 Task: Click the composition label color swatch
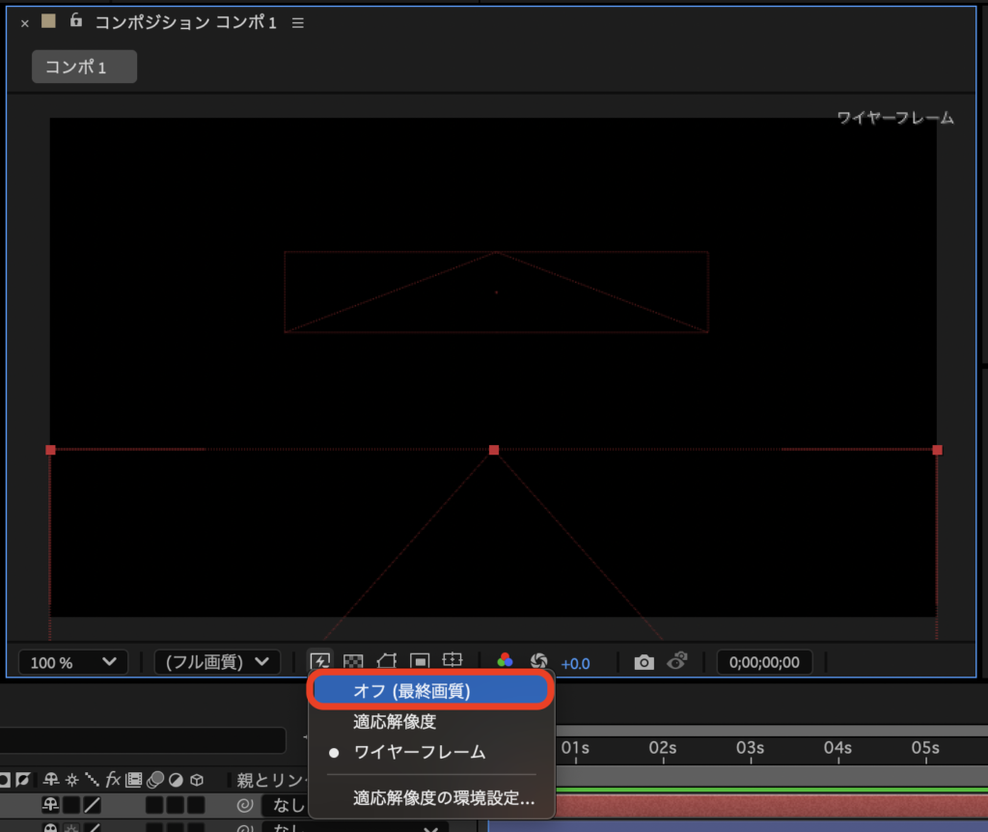point(48,21)
